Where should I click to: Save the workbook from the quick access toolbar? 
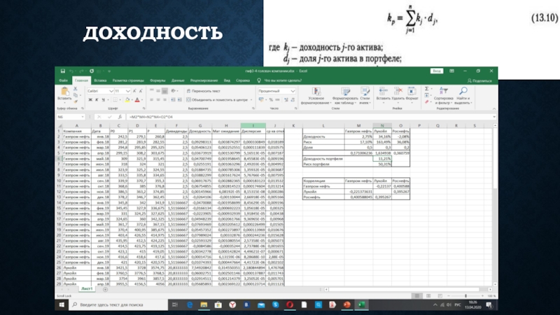[63, 71]
